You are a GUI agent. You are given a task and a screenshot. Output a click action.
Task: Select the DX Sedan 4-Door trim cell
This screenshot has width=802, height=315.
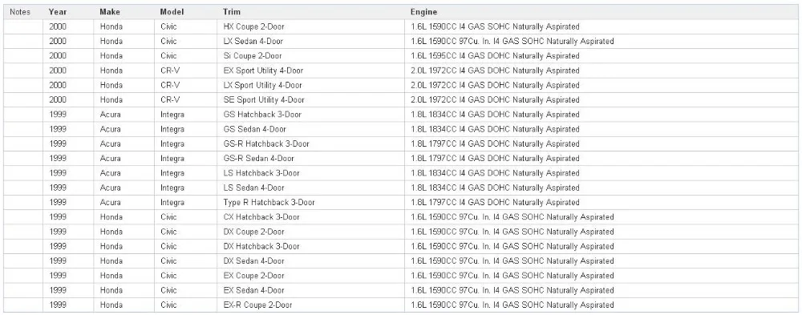(311, 260)
